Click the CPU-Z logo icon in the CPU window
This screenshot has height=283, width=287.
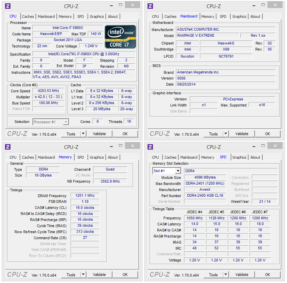coord(8,6)
